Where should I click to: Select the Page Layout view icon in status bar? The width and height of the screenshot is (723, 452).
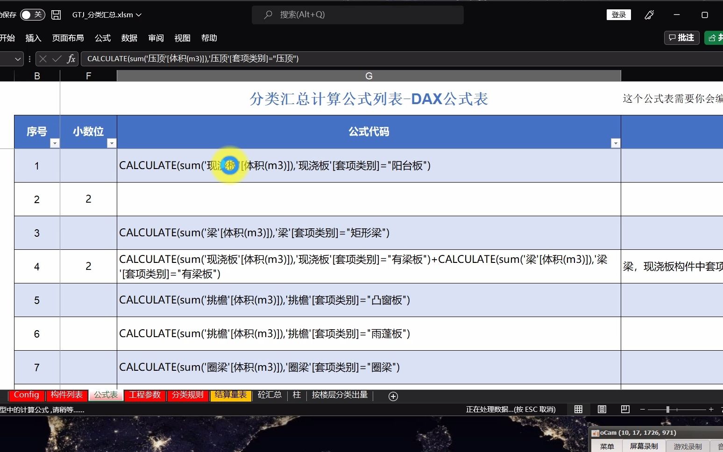602,410
